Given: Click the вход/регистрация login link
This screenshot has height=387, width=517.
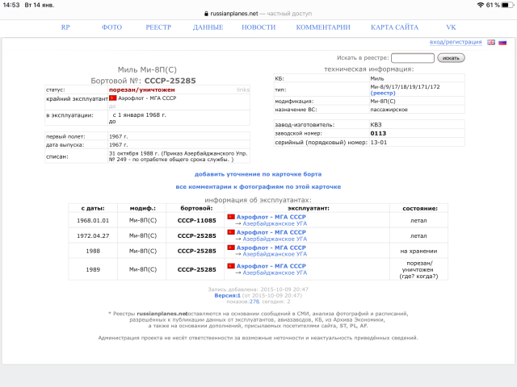Looking at the screenshot, I should [x=456, y=42].
